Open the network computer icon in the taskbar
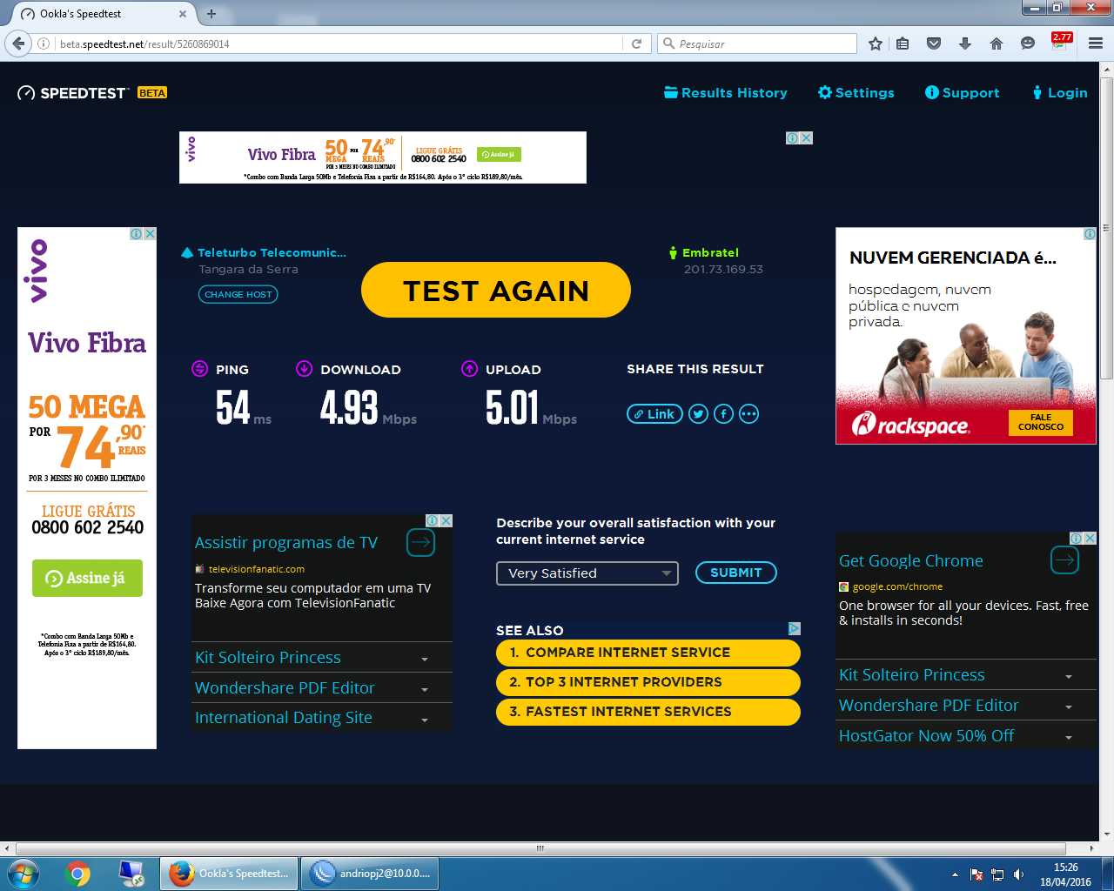Image resolution: width=1114 pixels, height=891 pixels. coord(131,873)
